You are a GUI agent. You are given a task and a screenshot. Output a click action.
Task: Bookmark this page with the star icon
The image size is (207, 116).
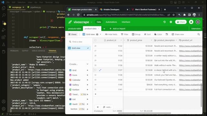173,15
